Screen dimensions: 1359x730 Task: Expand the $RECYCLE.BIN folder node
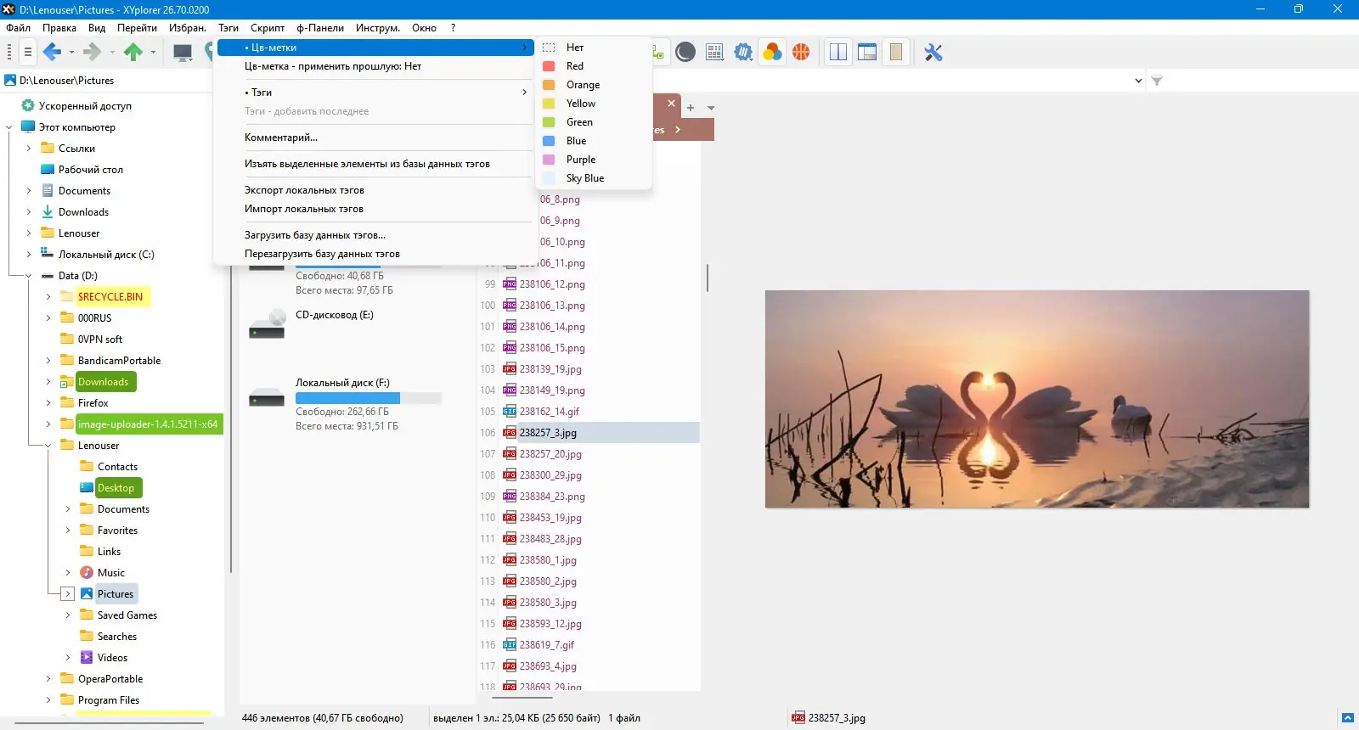(48, 297)
